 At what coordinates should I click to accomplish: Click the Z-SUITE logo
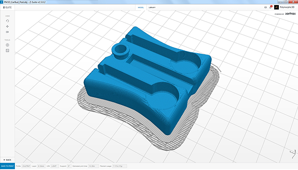click(7, 7)
